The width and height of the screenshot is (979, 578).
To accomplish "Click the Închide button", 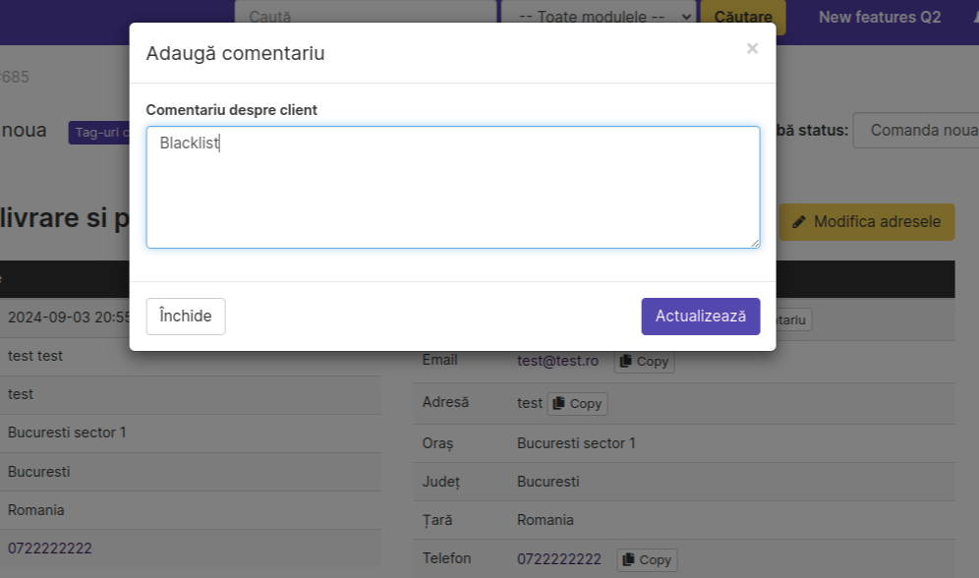I will click(x=186, y=317).
